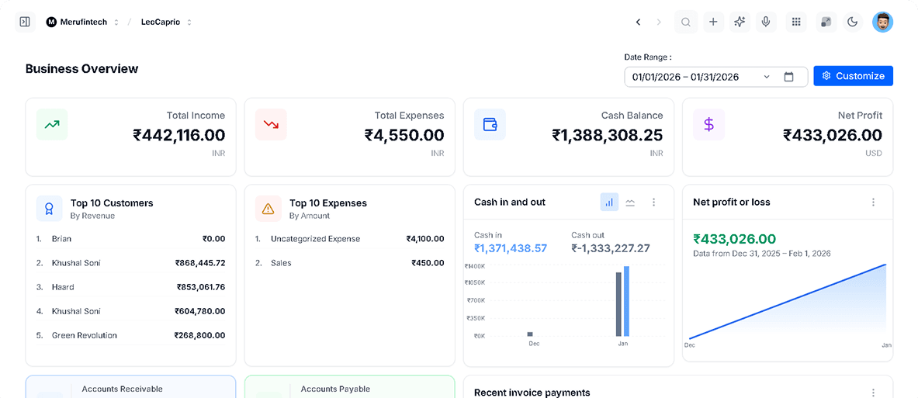Click the plus create-new icon
Image resolution: width=918 pixels, height=398 pixels.
(713, 22)
